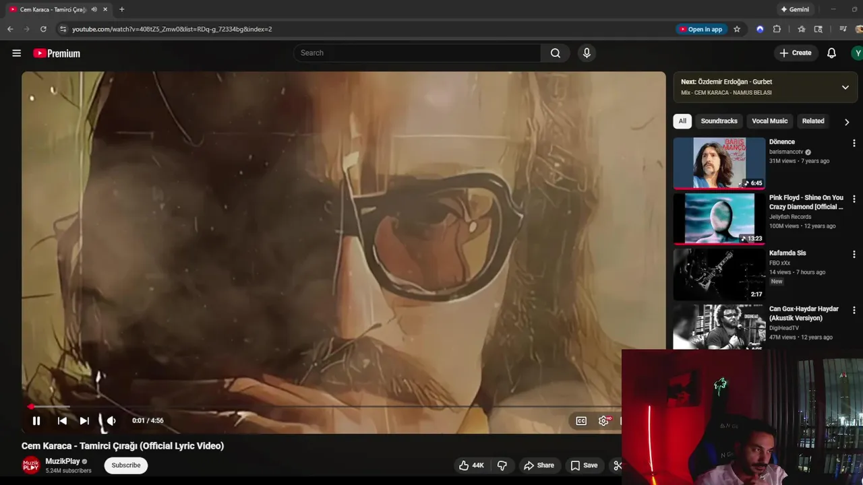The height and width of the screenshot is (485, 863).
Task: Select the Vocal Music filter chip
Action: [769, 121]
